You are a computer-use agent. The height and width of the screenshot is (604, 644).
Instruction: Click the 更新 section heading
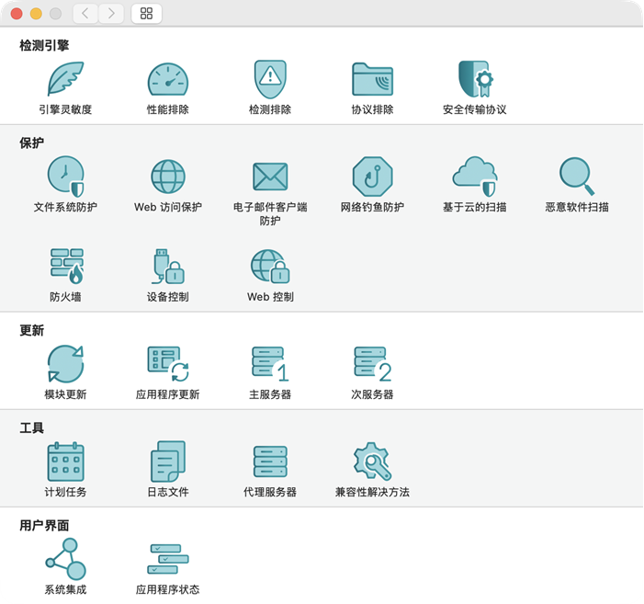(x=31, y=330)
